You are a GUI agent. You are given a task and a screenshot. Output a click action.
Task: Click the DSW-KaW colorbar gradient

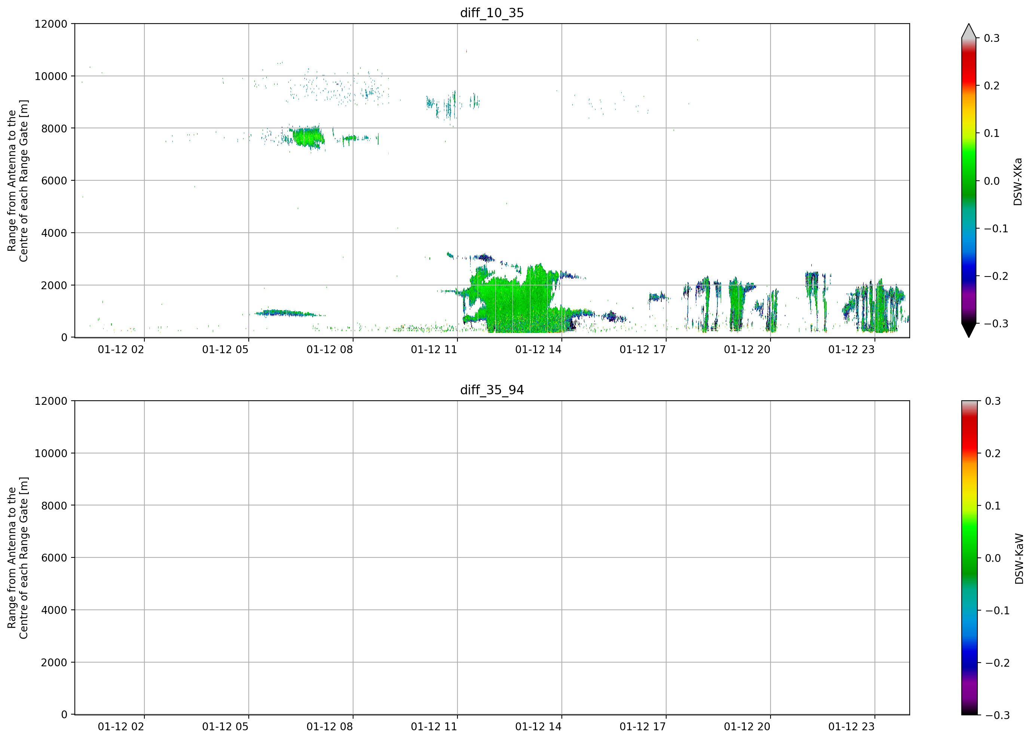[969, 558]
